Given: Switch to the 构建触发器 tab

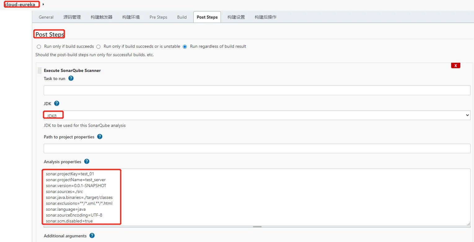Looking at the screenshot, I should [x=102, y=17].
